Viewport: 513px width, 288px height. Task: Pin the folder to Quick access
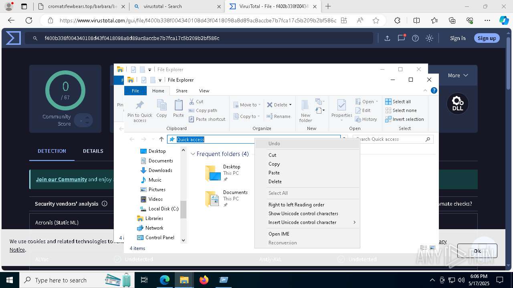click(x=139, y=111)
